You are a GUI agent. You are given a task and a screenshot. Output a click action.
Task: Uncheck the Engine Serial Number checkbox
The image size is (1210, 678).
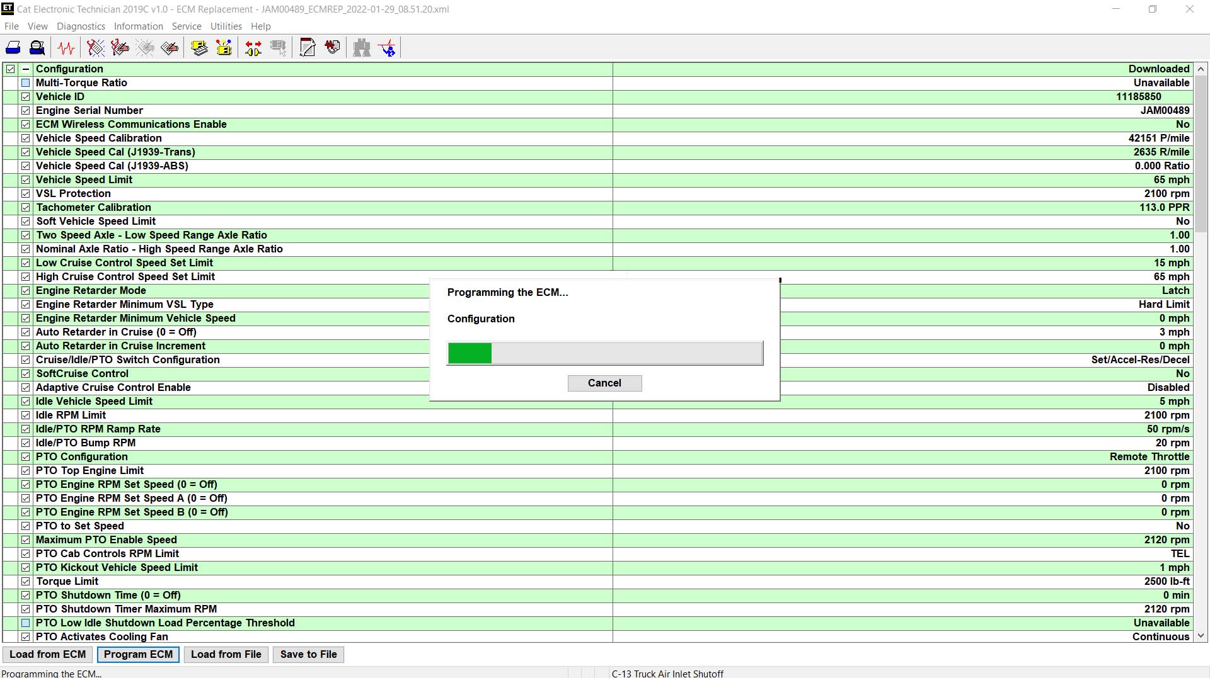pyautogui.click(x=25, y=111)
